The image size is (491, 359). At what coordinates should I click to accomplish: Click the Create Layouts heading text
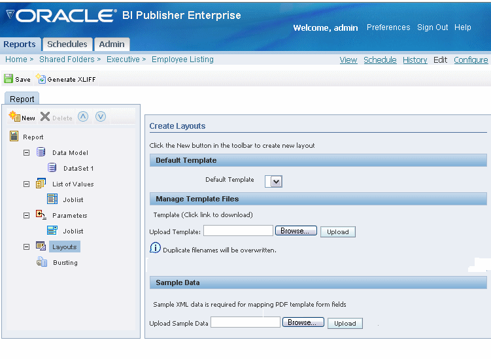[177, 126]
